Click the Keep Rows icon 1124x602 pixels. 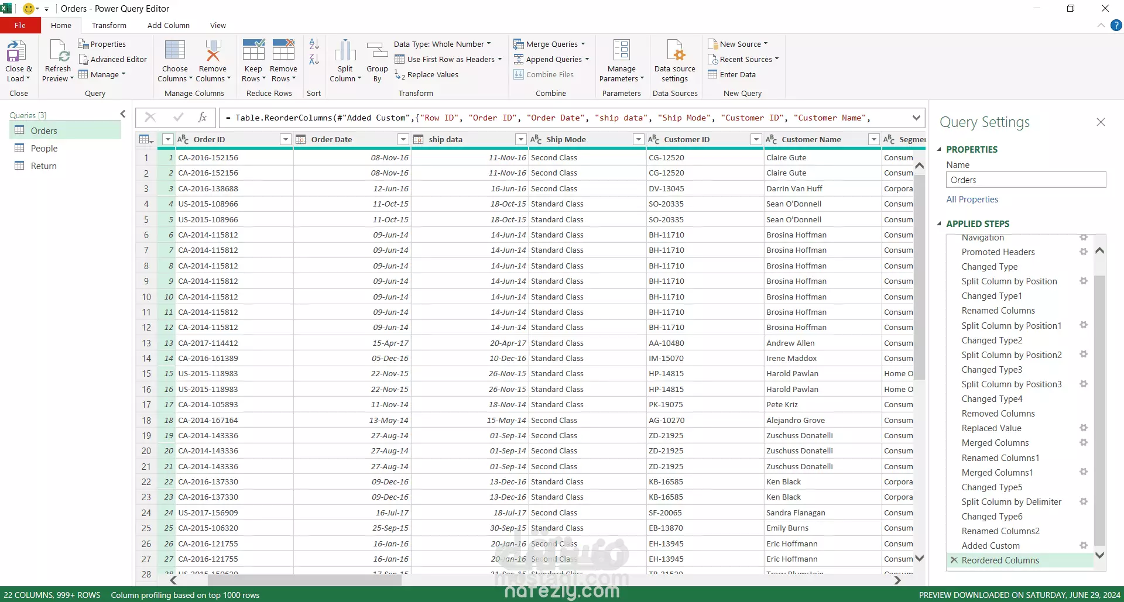click(253, 50)
